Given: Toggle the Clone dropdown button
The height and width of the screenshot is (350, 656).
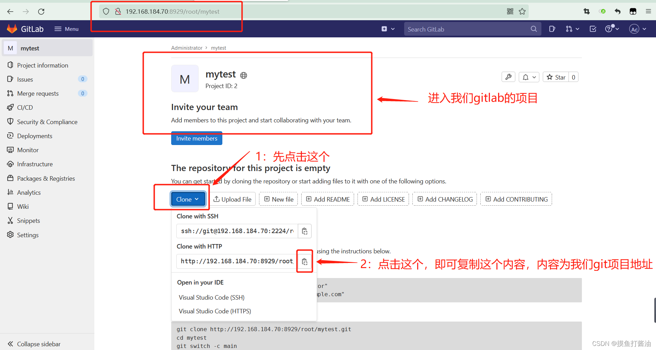Looking at the screenshot, I should tap(188, 199).
